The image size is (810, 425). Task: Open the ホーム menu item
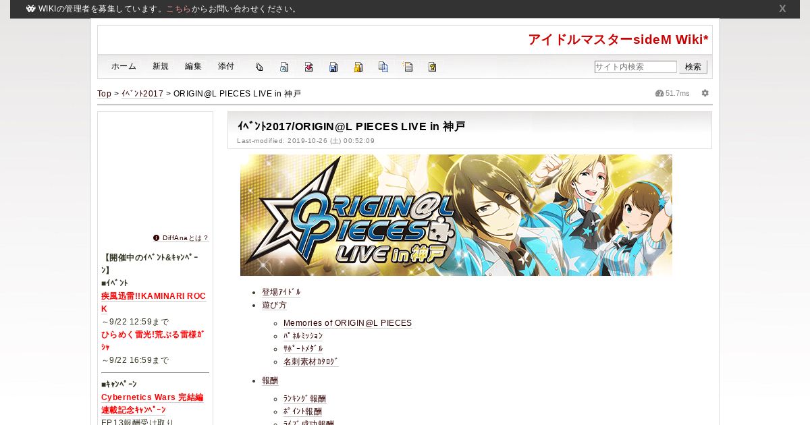point(124,66)
